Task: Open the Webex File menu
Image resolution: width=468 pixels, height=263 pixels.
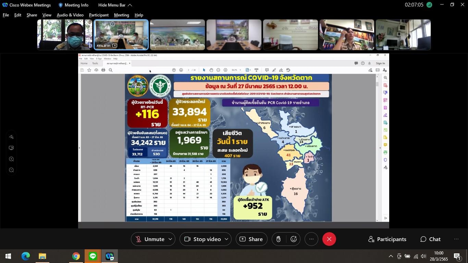Action: point(6,15)
